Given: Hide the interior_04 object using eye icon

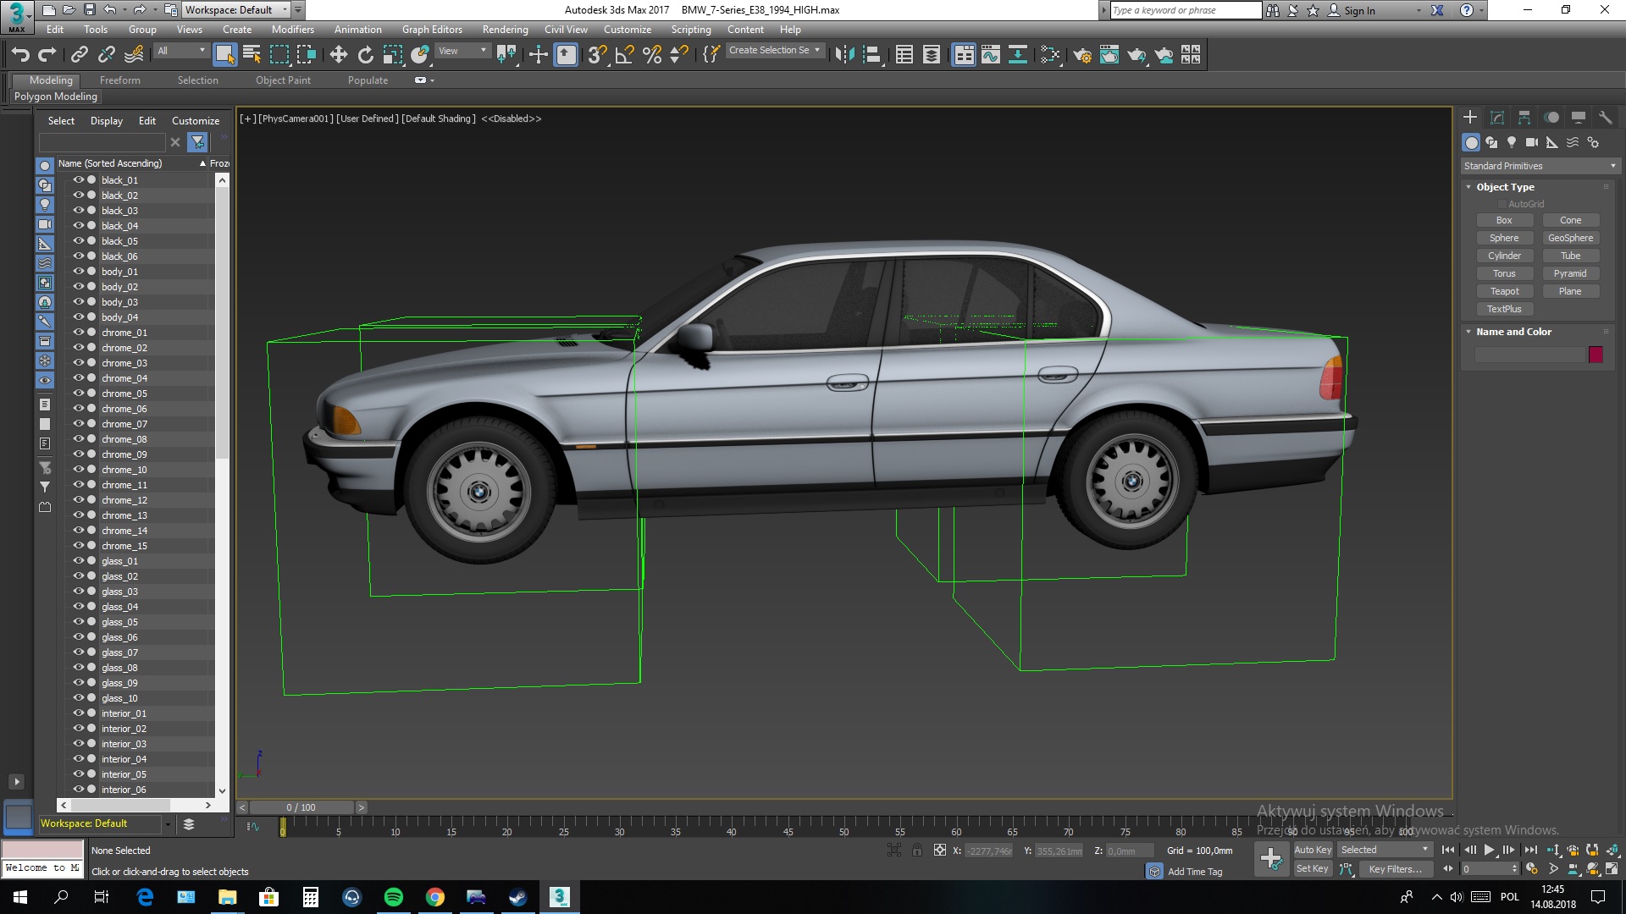Looking at the screenshot, I should click(79, 759).
